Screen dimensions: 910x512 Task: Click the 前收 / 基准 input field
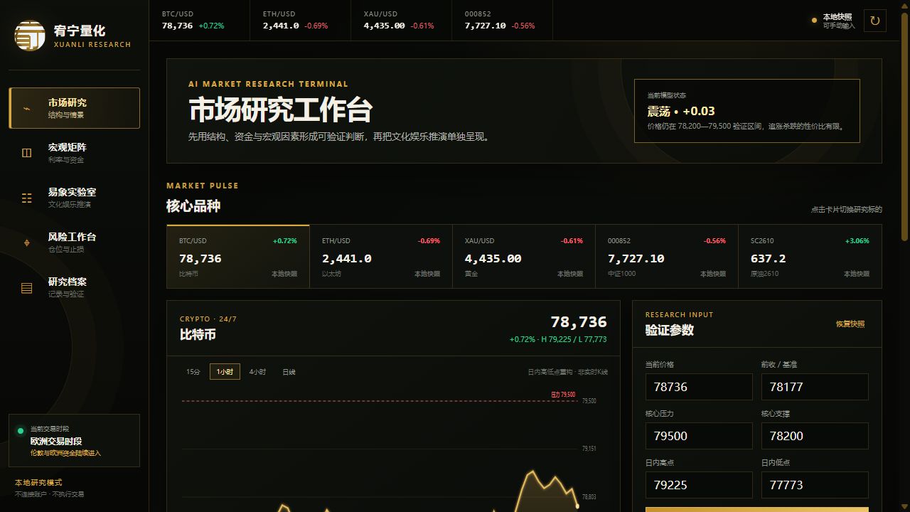click(x=815, y=387)
